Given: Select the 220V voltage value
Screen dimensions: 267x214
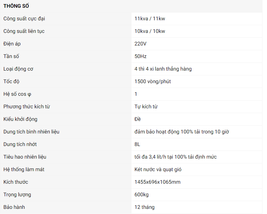Looking at the screenshot, I should (141, 44).
